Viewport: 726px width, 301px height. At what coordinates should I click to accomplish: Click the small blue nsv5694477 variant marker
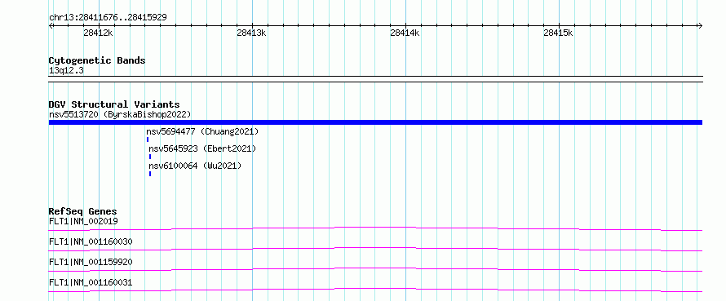148,139
